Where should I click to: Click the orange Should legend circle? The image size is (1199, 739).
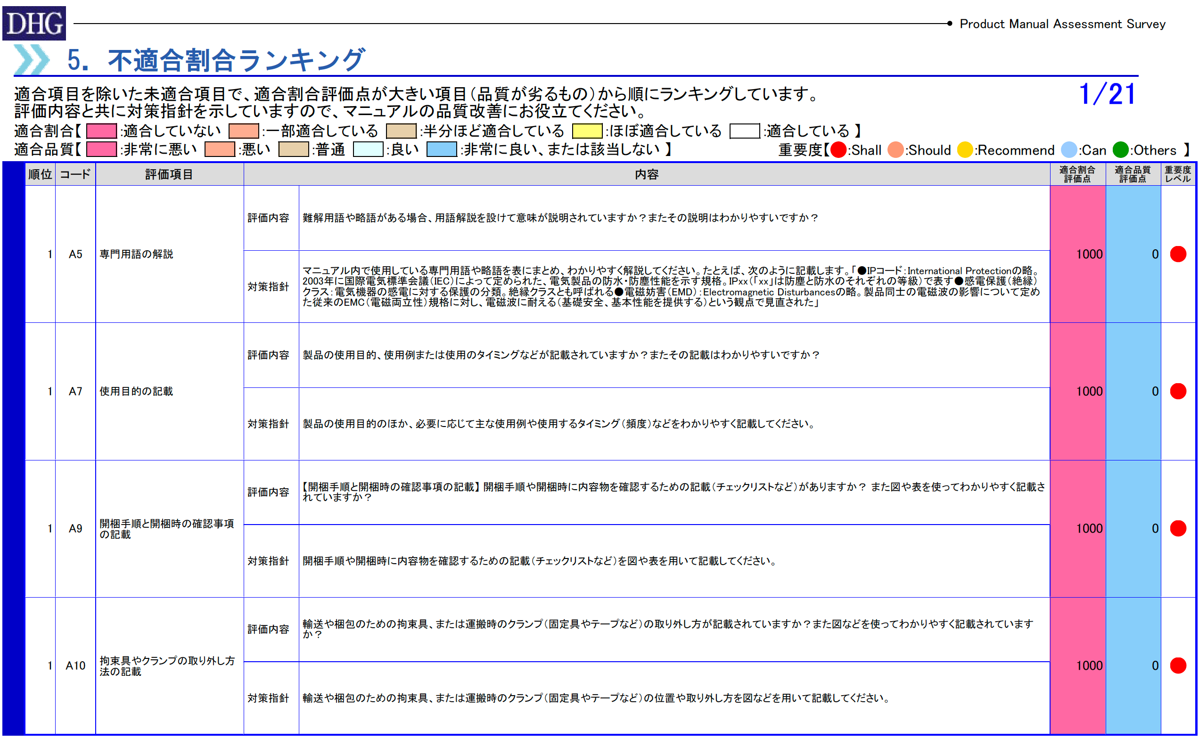[x=895, y=149]
